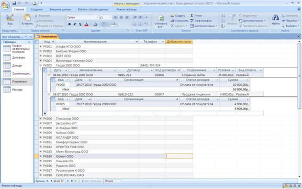Viewport: 302px width, 189px height.
Task: Run Орфография spell check
Action: click(x=201, y=20)
